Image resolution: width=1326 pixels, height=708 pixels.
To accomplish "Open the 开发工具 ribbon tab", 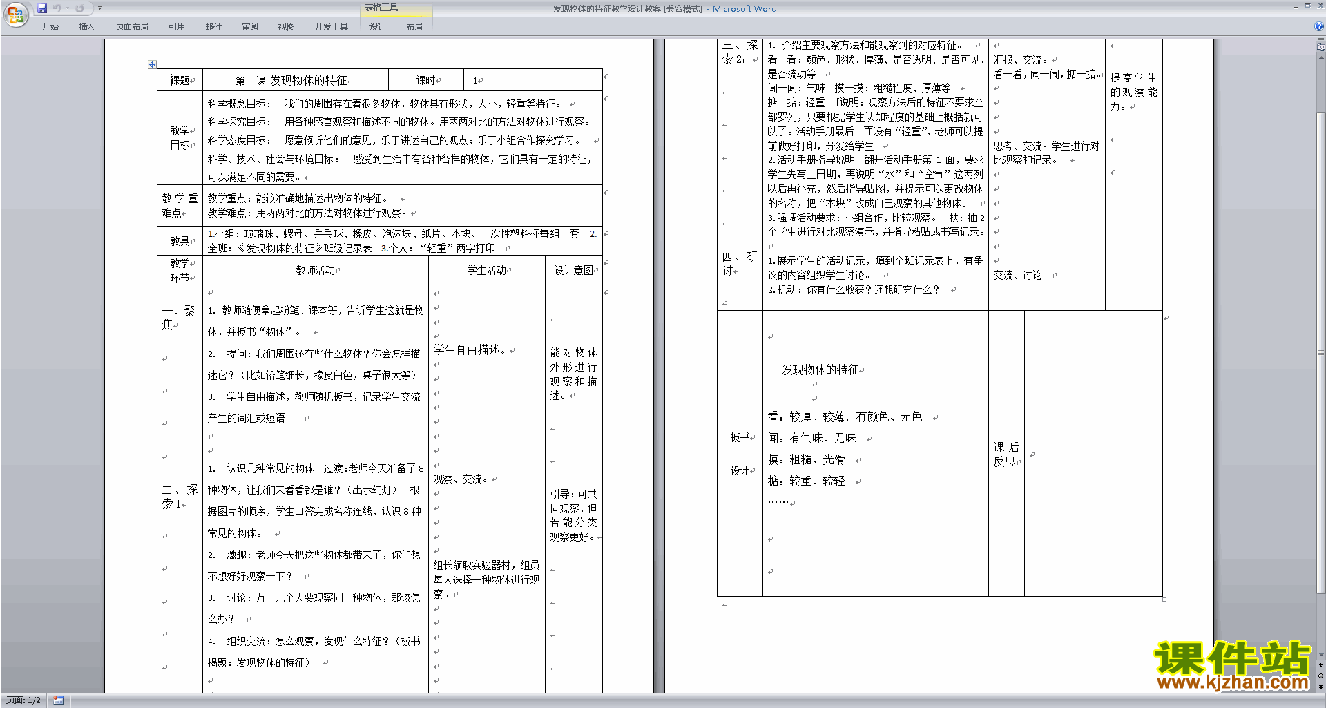I will (331, 26).
